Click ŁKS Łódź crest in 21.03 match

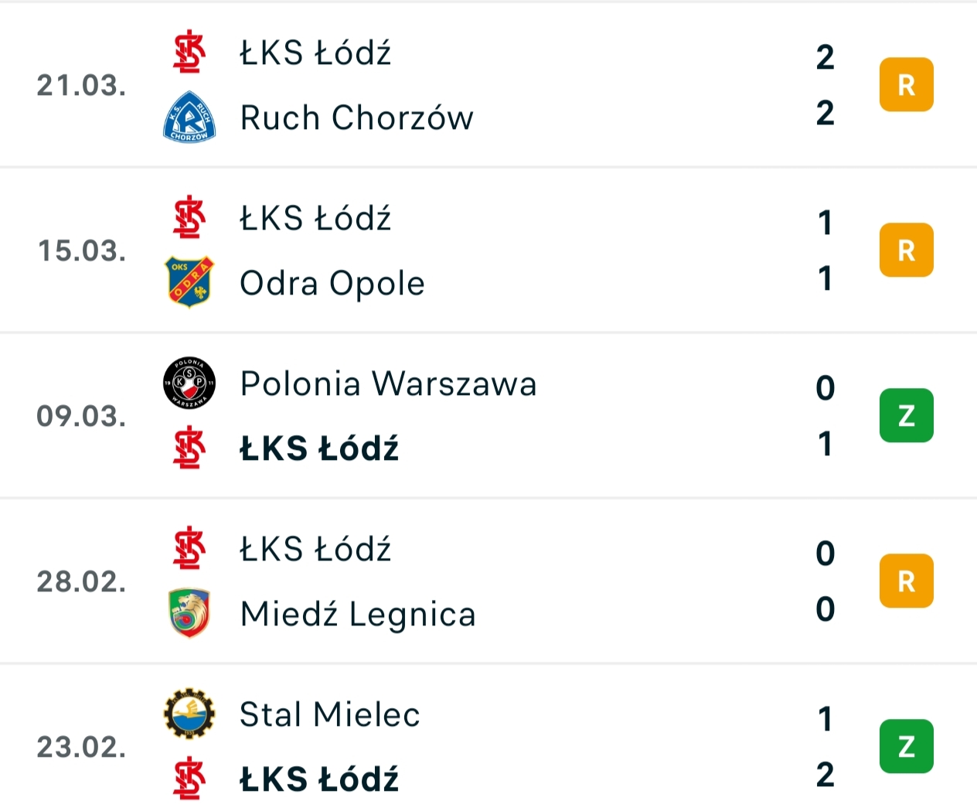189,53
